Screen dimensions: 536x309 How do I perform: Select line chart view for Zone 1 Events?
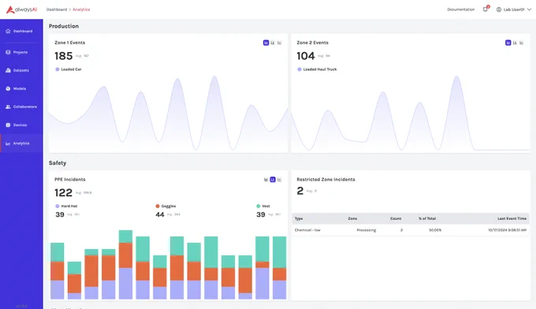[x=279, y=43]
